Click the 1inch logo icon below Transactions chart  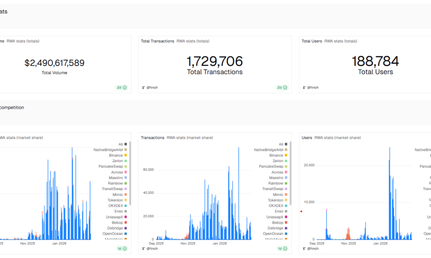[144, 249]
